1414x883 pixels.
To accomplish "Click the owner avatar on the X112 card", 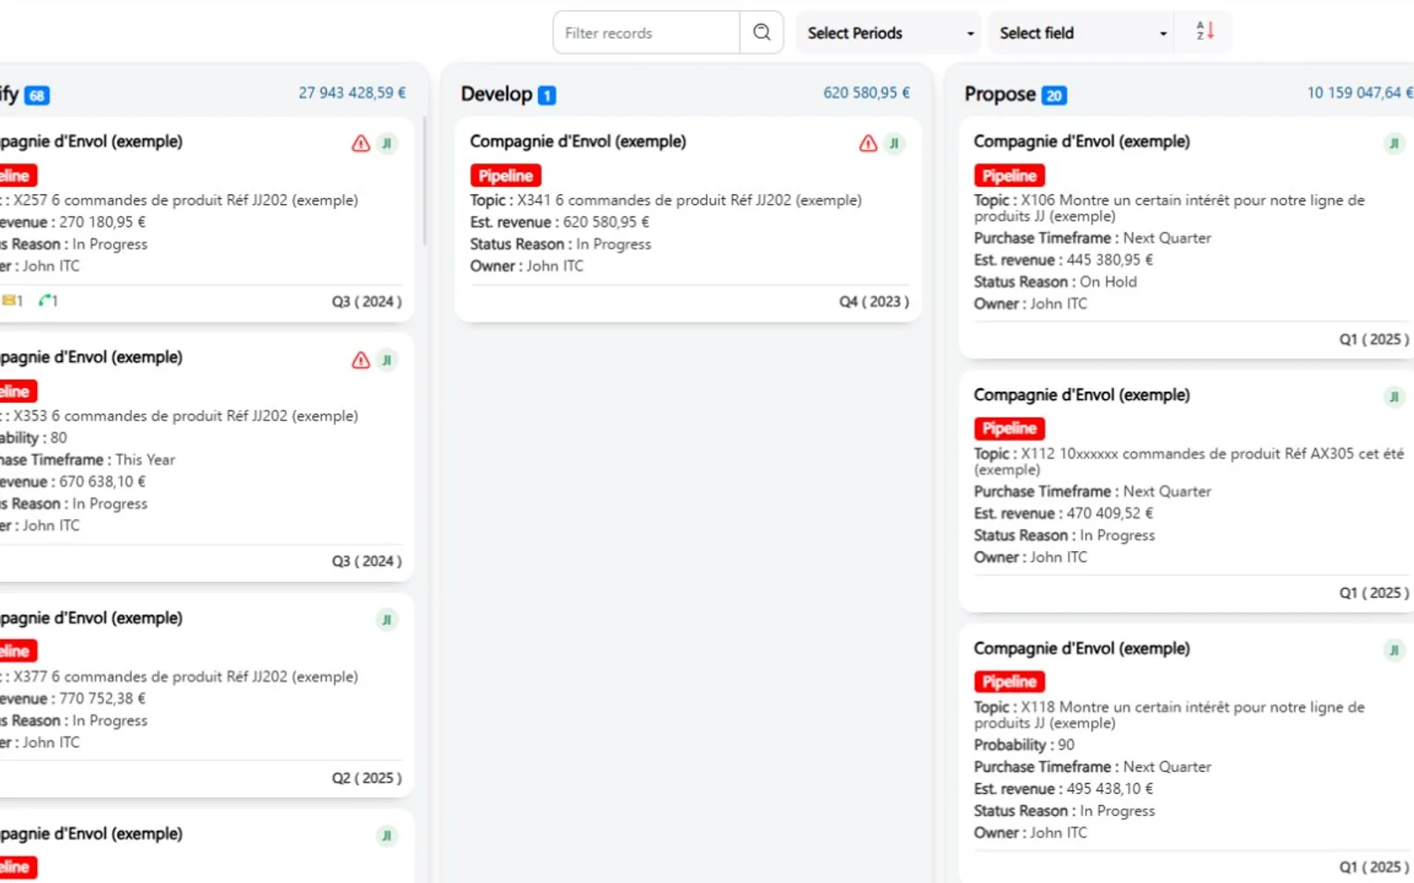I will (1395, 396).
